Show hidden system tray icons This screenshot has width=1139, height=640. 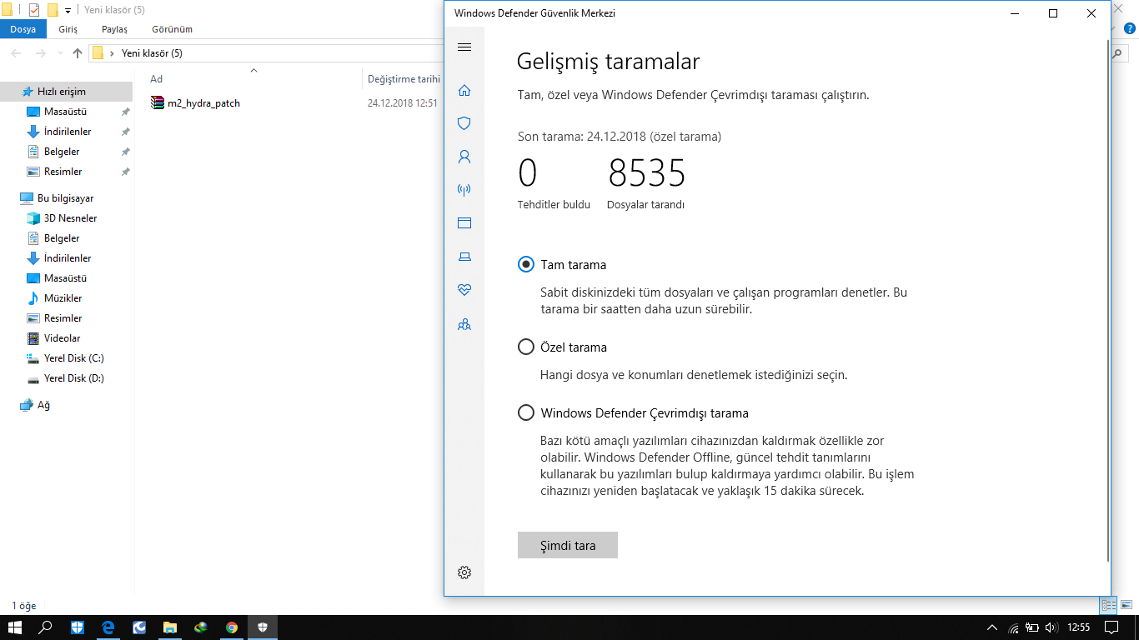tap(992, 627)
